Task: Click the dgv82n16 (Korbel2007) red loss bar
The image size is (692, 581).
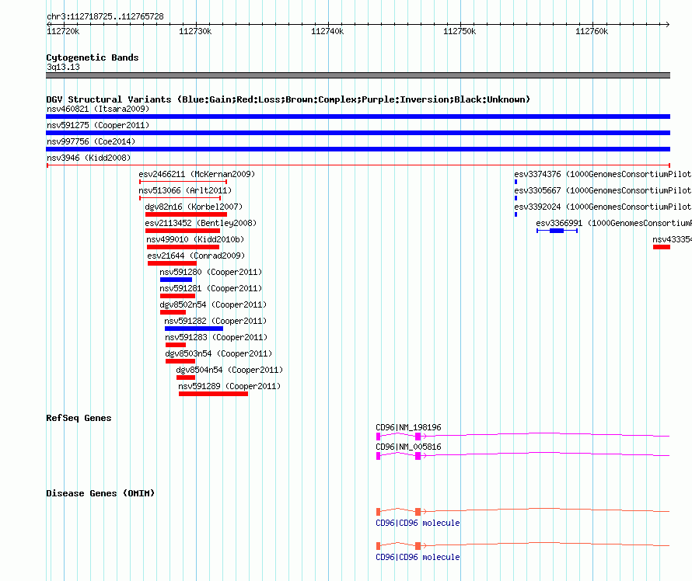Action: pos(187,214)
